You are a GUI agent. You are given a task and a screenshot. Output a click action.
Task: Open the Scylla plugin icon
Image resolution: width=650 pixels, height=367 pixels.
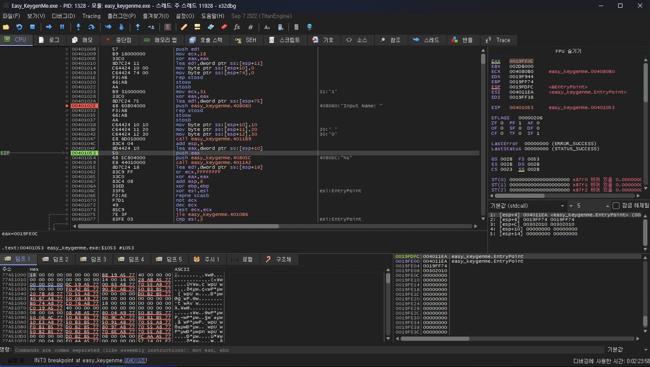click(168, 27)
